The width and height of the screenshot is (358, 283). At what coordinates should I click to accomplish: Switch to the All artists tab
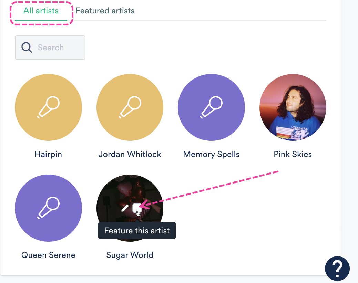41,11
